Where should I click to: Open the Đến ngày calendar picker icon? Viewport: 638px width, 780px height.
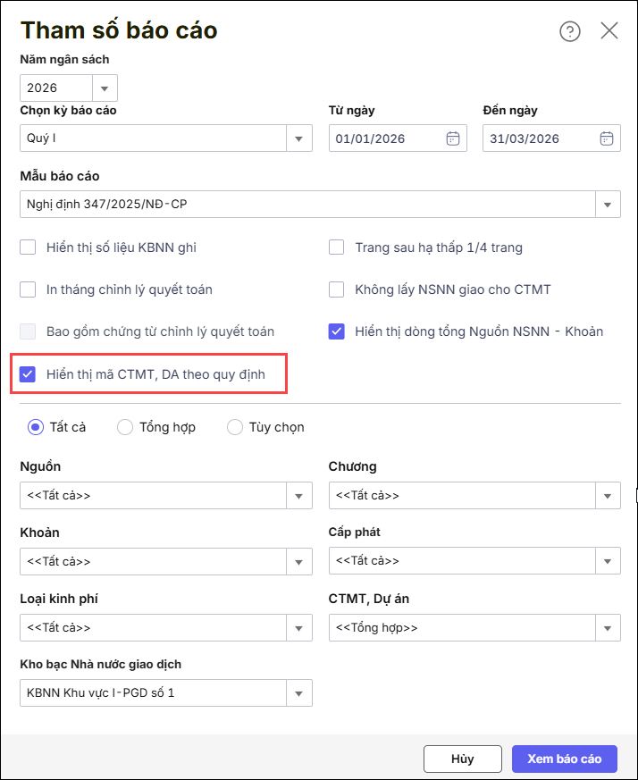(607, 138)
